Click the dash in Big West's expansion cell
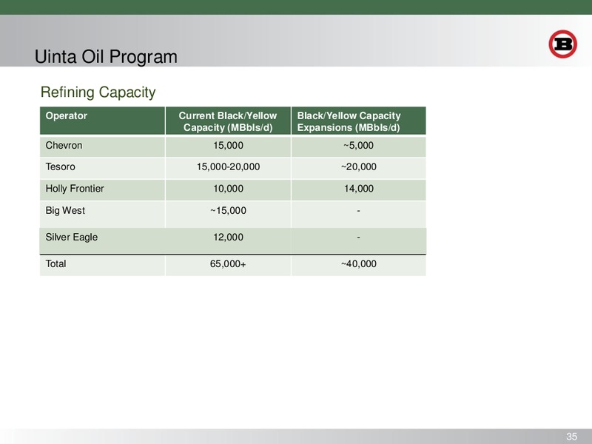 [358, 211]
